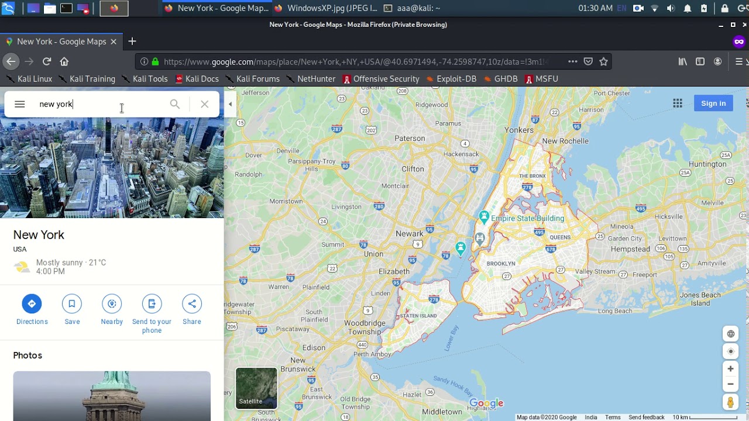Screen dimensions: 749x421
Task: Click Send feedback link
Action: click(x=647, y=417)
